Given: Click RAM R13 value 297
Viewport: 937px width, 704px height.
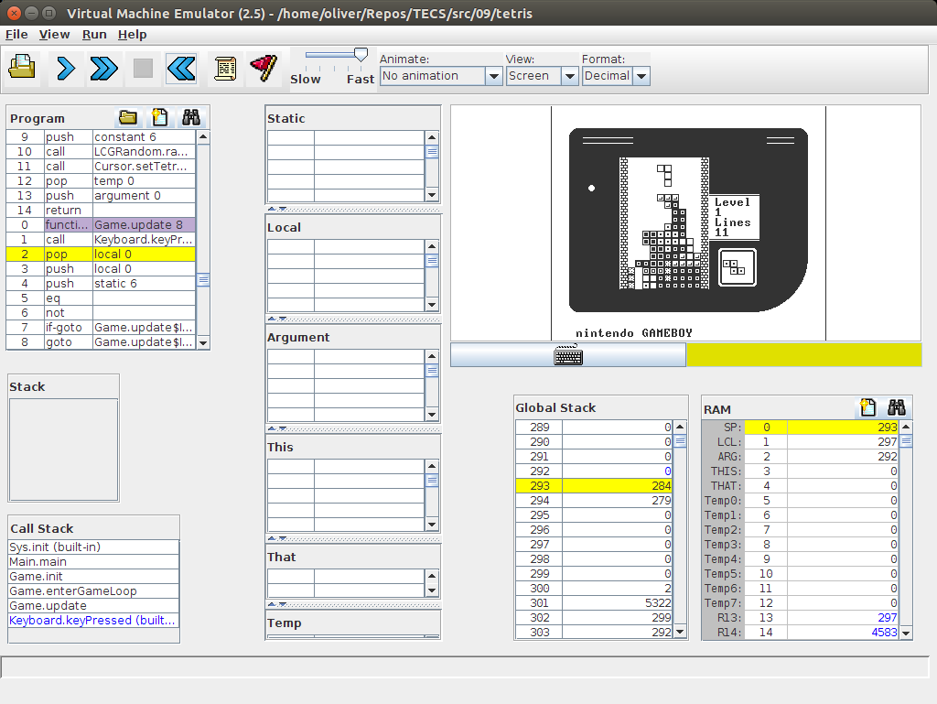Looking at the screenshot, I should tap(843, 617).
